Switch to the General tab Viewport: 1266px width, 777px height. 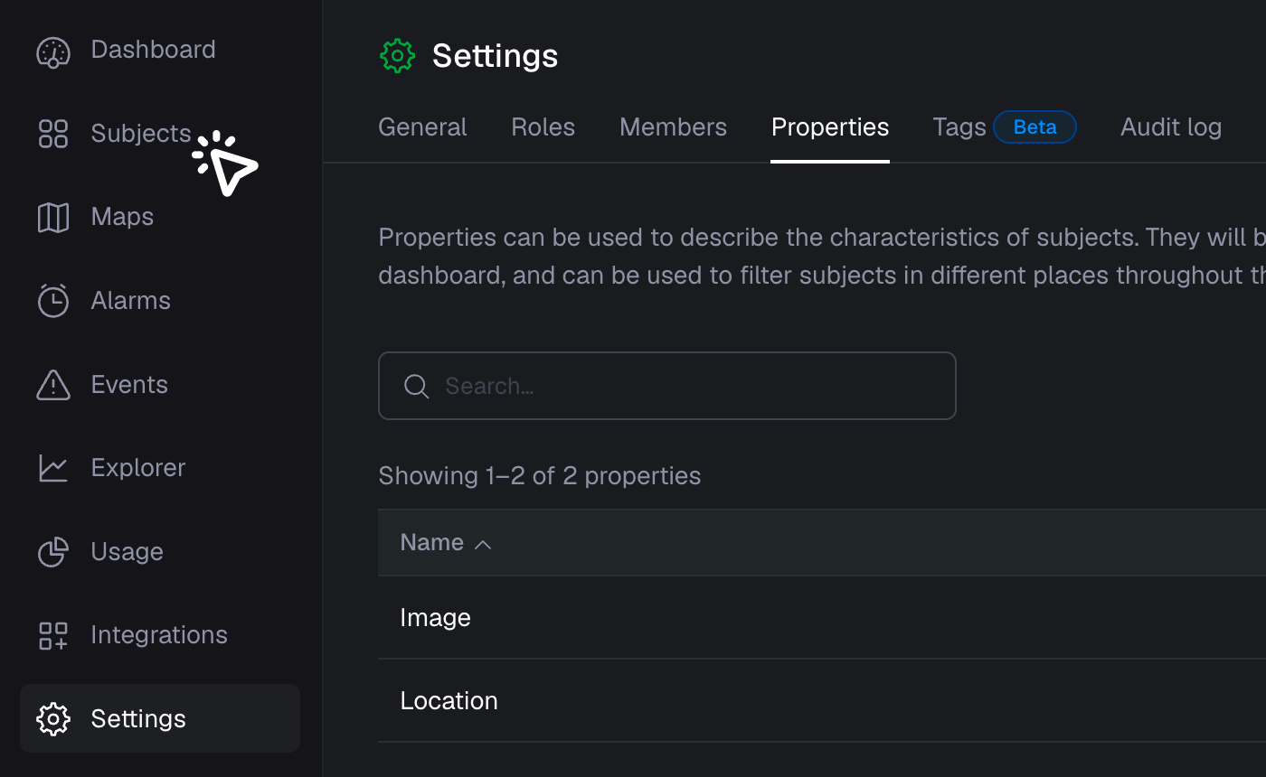point(422,127)
